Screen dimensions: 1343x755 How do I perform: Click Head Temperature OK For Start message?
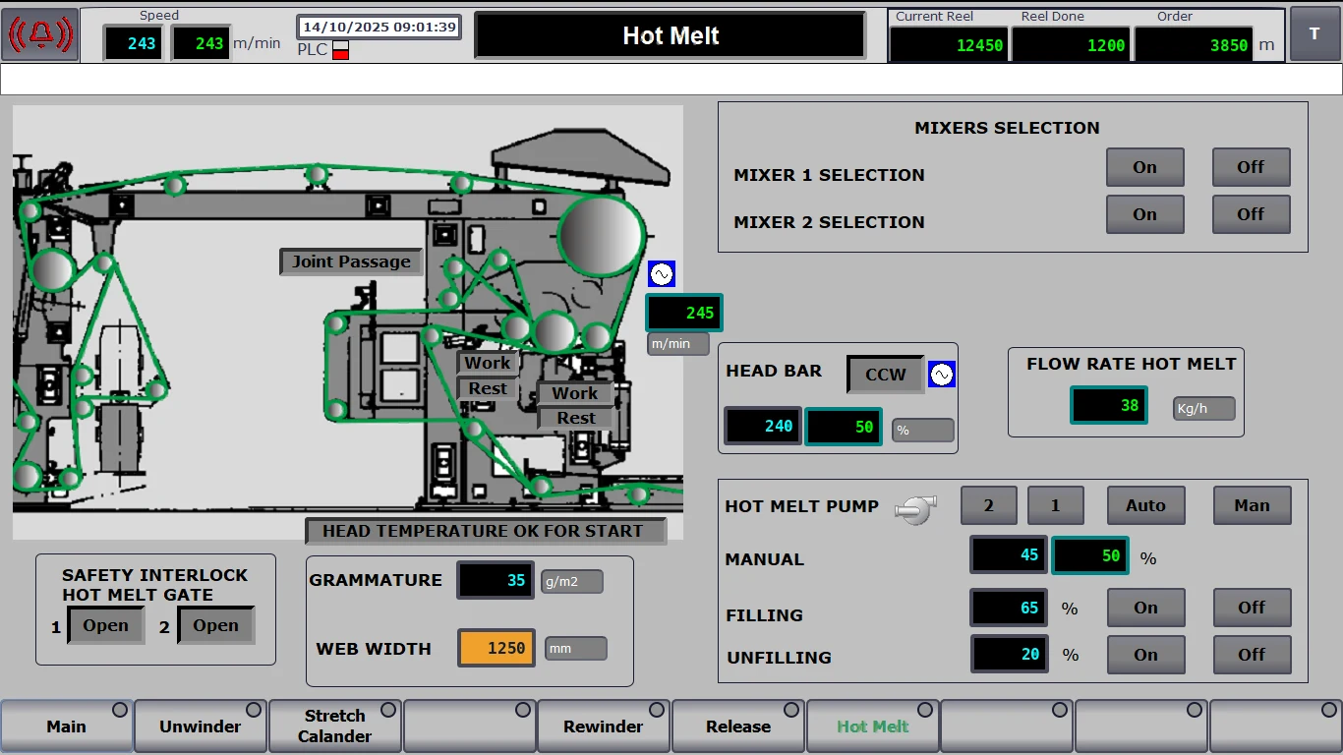coord(486,531)
